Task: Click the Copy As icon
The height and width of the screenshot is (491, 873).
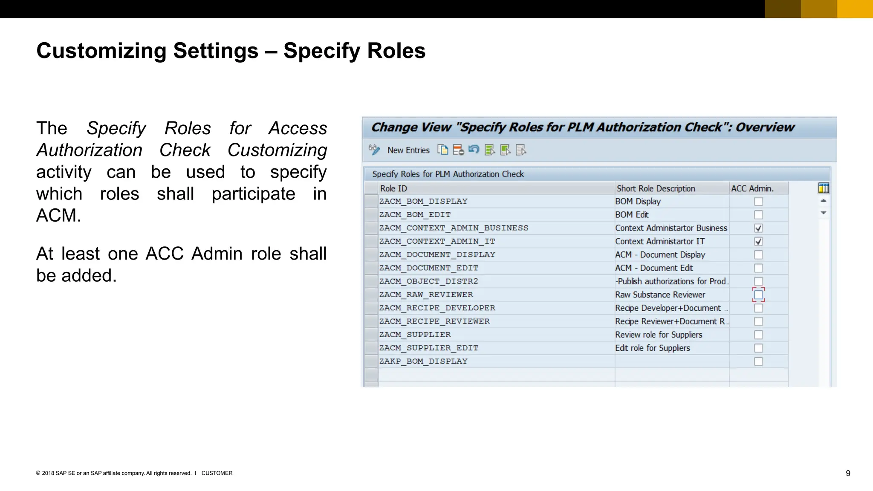Action: click(x=443, y=150)
